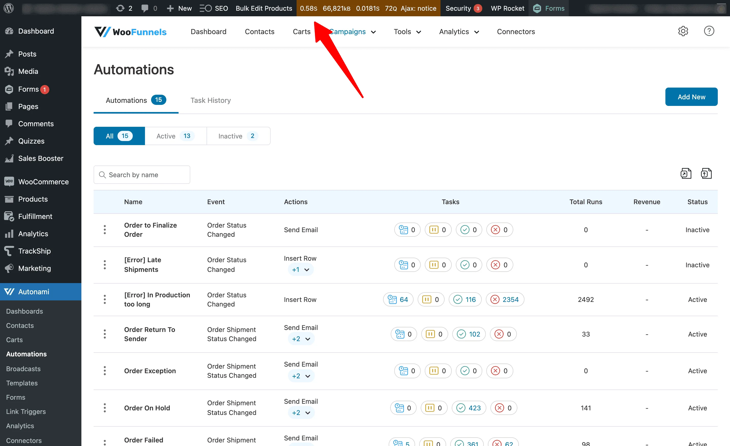The image size is (730, 446).
Task: Filter by Inactive automations
Action: click(x=238, y=136)
